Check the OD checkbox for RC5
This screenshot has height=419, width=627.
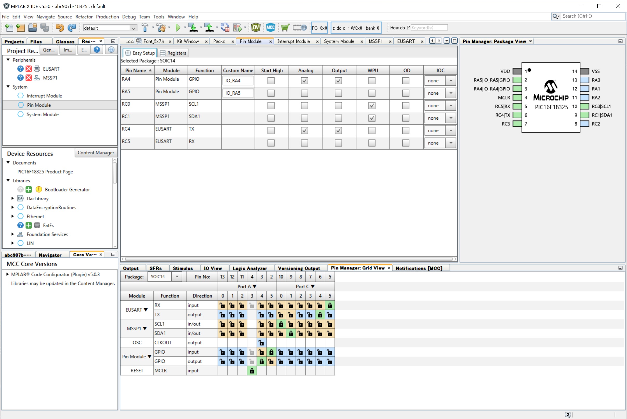click(406, 143)
